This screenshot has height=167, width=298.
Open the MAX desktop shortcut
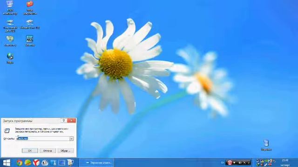[x=30, y=41]
